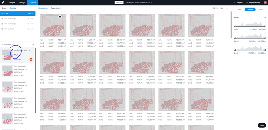Select the Site analysis (2) study

coord(18,19)
